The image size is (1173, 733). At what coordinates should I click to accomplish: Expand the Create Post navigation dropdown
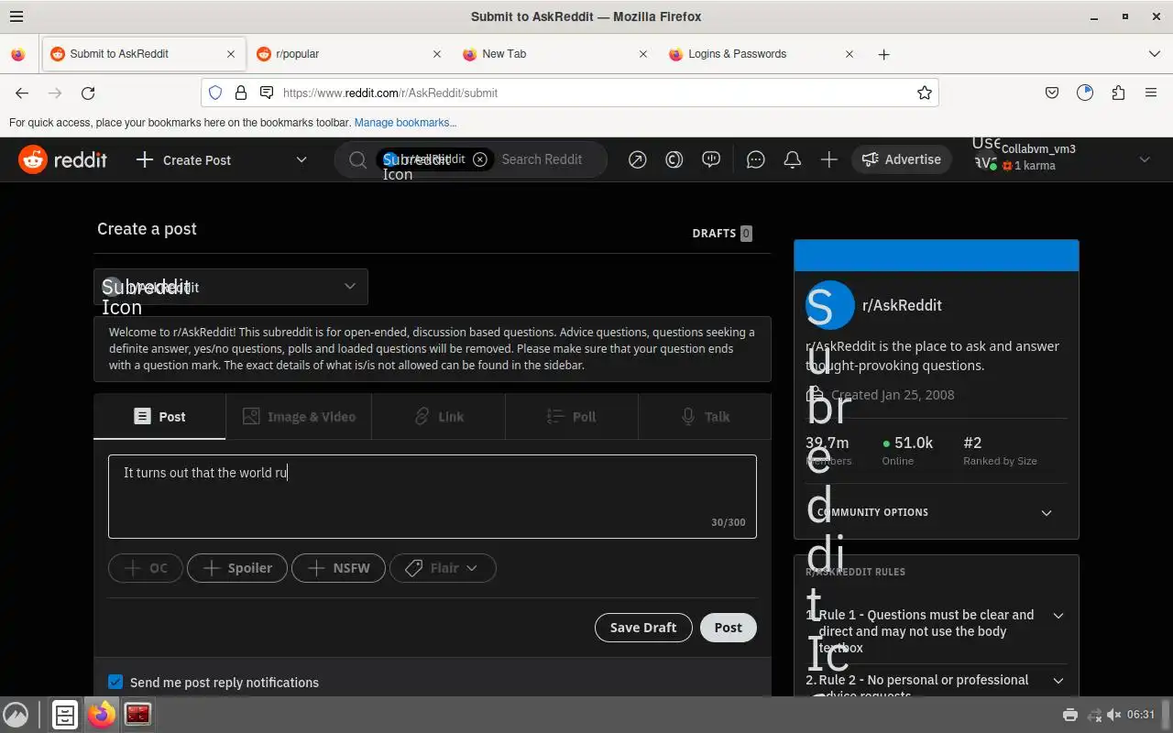(301, 159)
